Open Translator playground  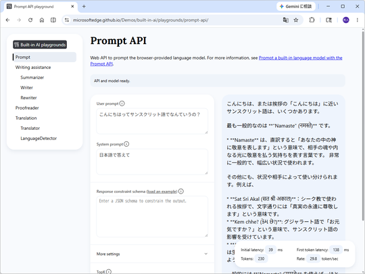coord(30,128)
